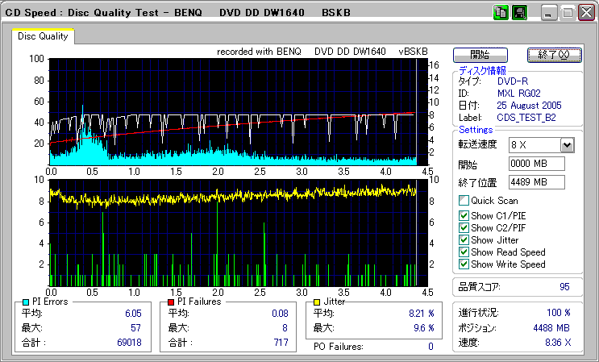This screenshot has height=362, width=599.
Task: Enable the Quick Scan checkbox
Action: click(x=464, y=201)
